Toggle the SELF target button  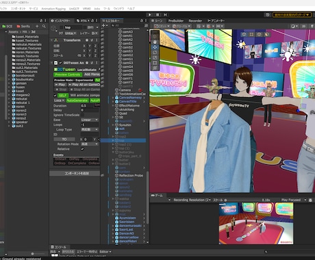click(x=62, y=95)
